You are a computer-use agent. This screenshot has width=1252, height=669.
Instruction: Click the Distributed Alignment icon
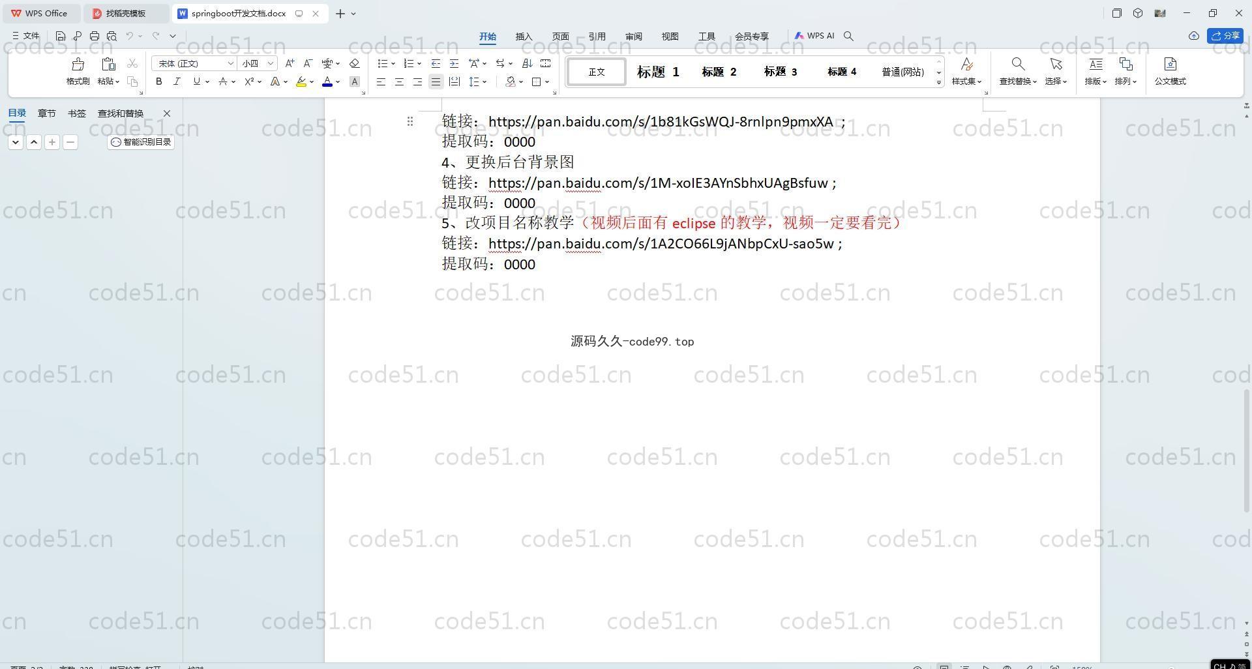455,82
